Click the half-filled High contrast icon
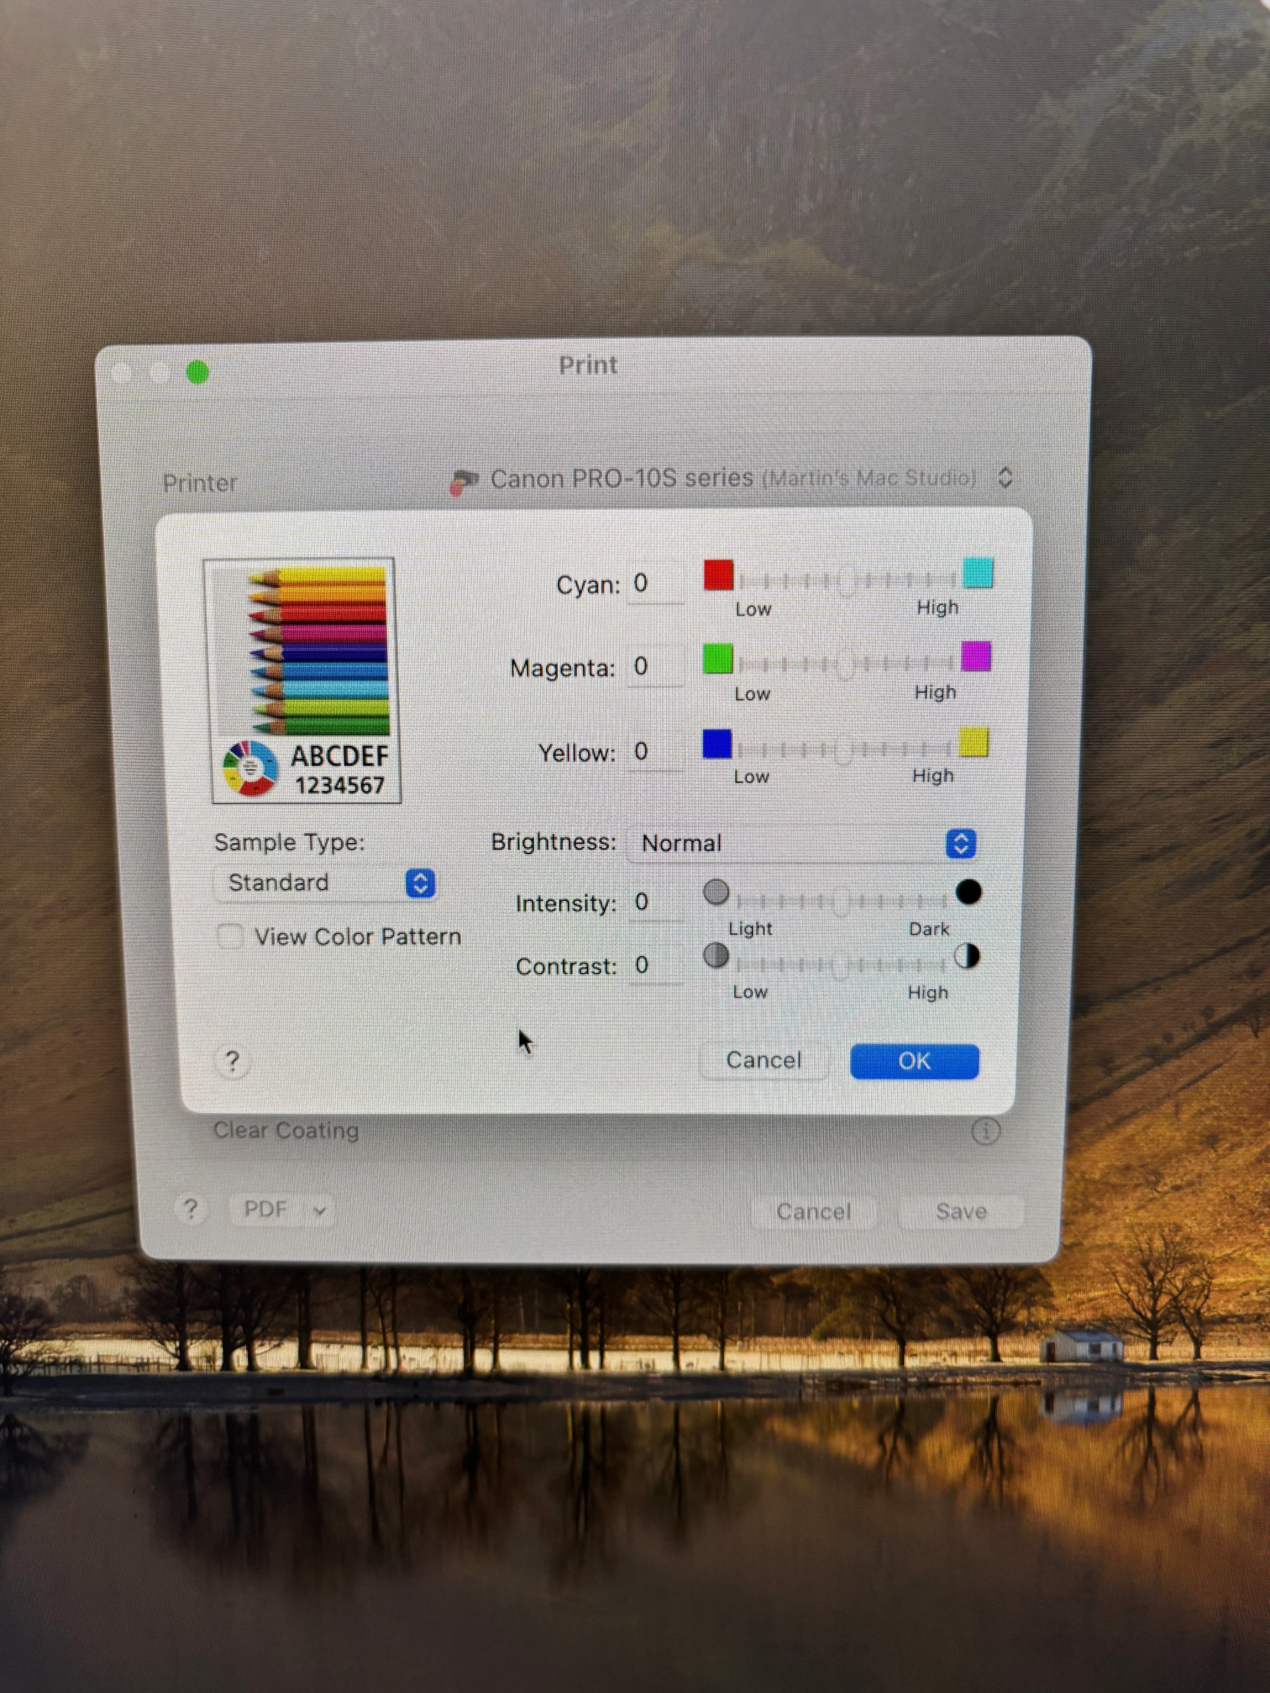The image size is (1270, 1693). [967, 956]
